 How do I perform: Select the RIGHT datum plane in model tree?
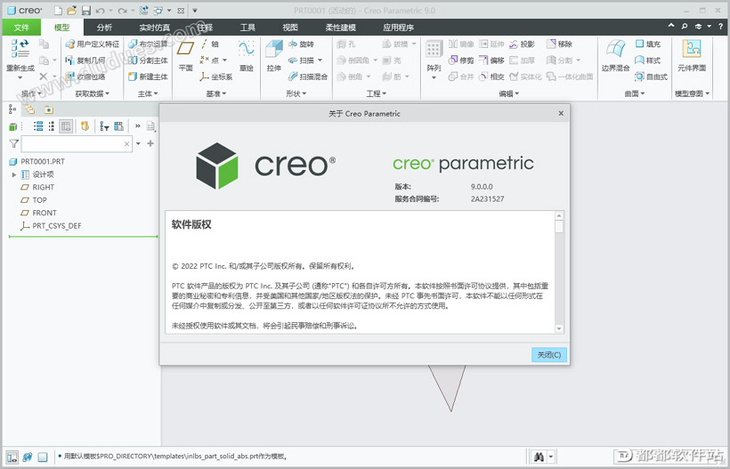[37, 187]
